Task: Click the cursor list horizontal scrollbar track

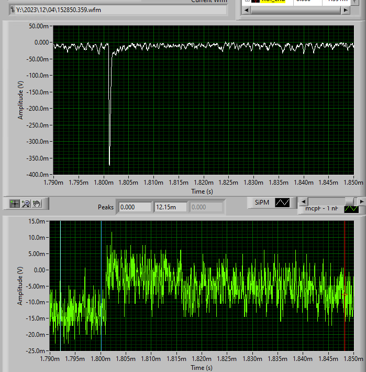Action: (296, 10)
